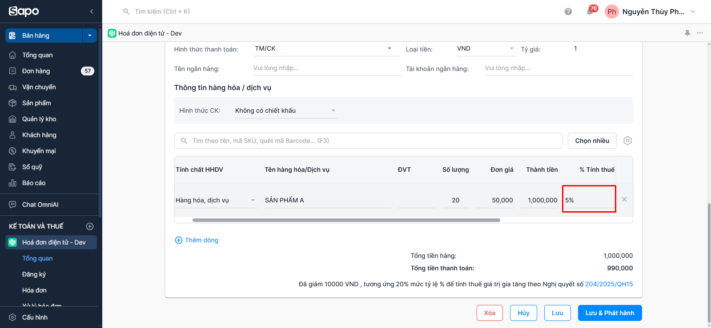This screenshot has width=711, height=328.
Task: Remove the SẢN PHẨM A row
Action: click(624, 199)
